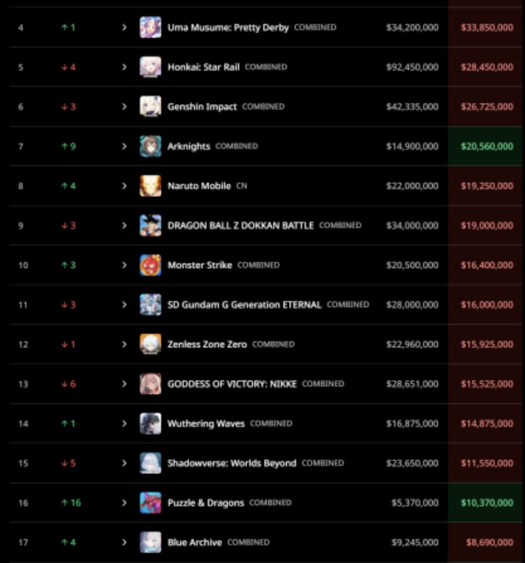Select the Monster Strike app icon
Screen dimensions: 525x563
point(150,265)
